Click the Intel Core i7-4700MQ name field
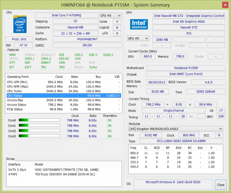 point(67,15)
